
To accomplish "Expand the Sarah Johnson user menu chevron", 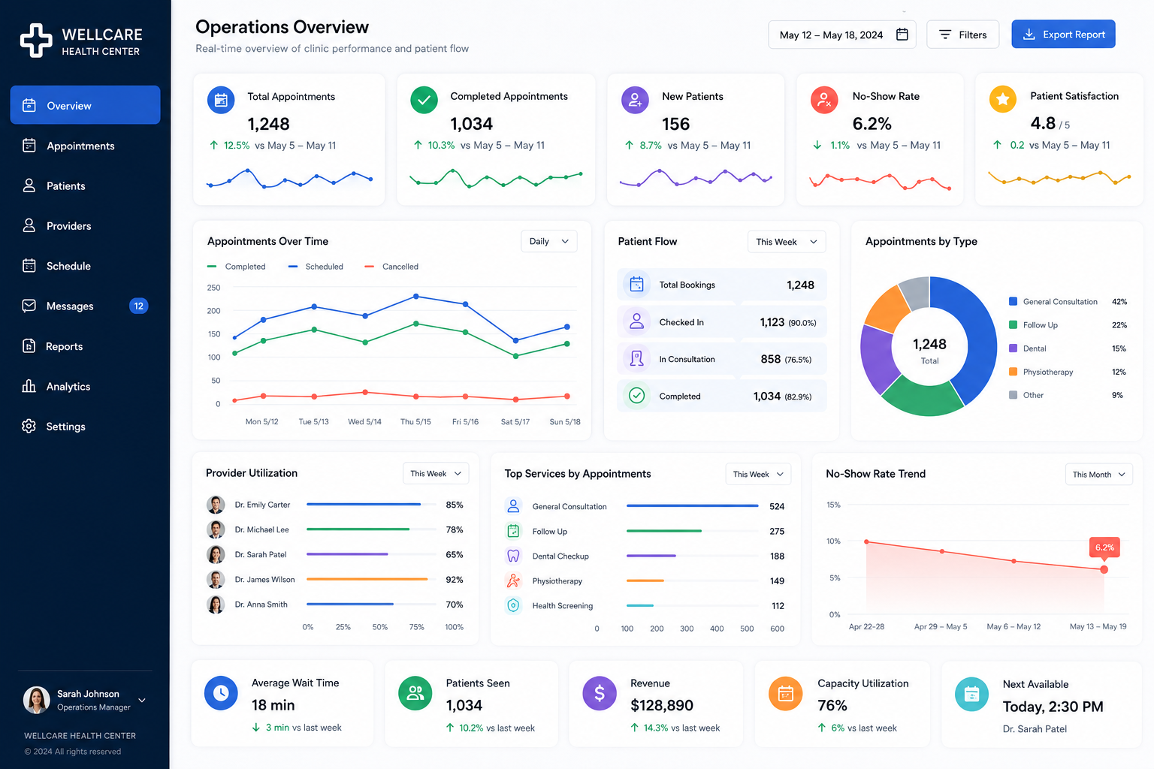I will pos(142,700).
